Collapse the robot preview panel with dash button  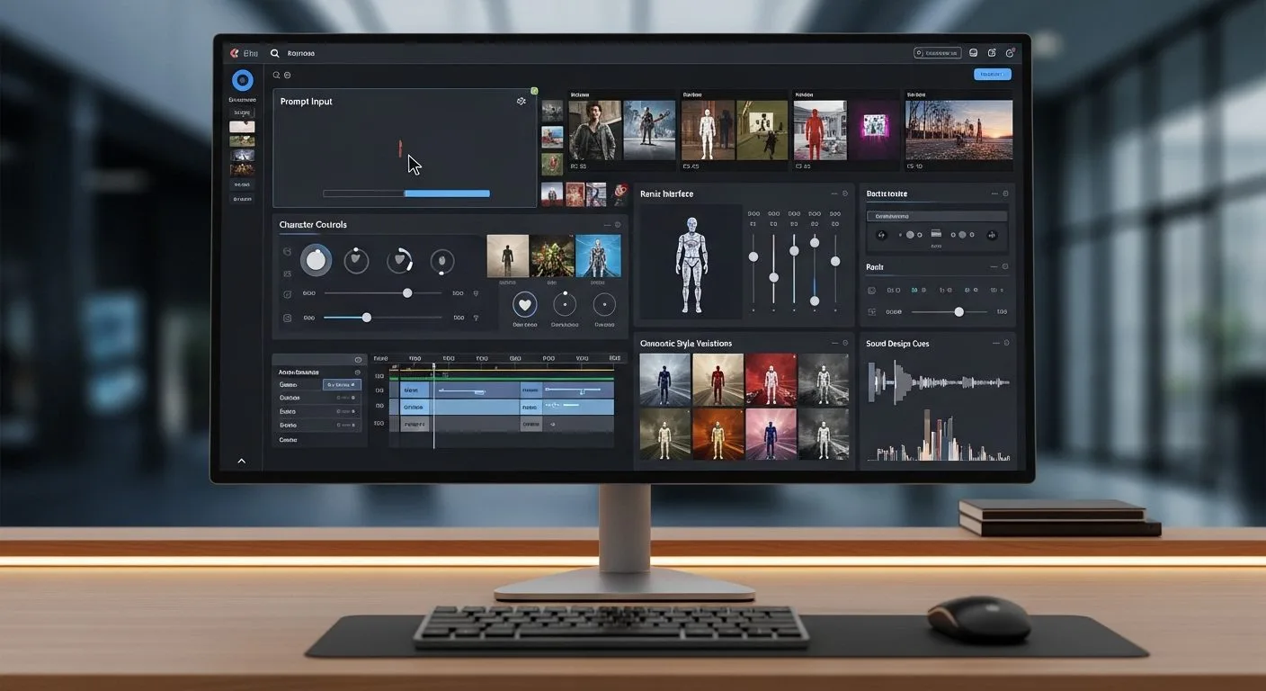click(x=834, y=193)
